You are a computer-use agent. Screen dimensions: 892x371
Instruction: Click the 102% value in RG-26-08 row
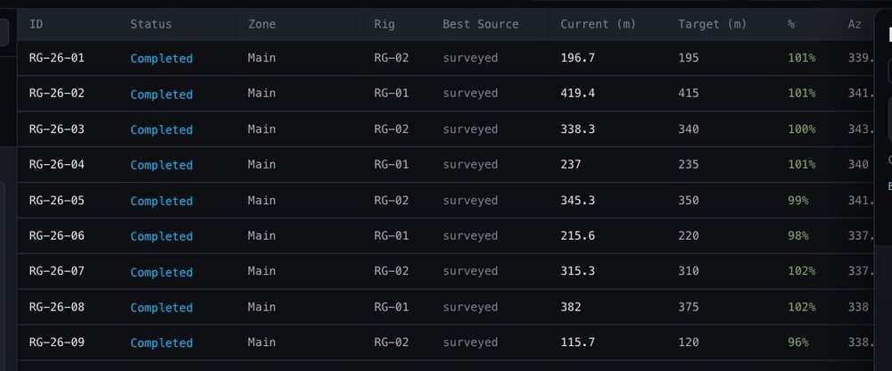pyautogui.click(x=802, y=307)
